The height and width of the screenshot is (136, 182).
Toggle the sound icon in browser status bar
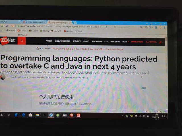pyautogui.click(x=146, y=112)
